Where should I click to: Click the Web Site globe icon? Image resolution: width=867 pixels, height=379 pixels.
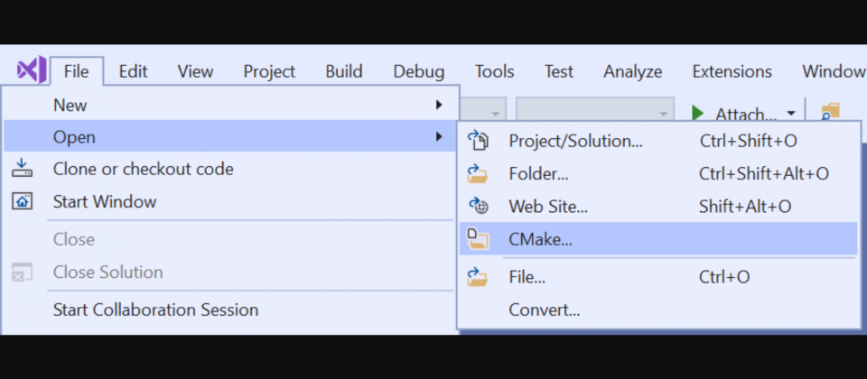pos(479,206)
